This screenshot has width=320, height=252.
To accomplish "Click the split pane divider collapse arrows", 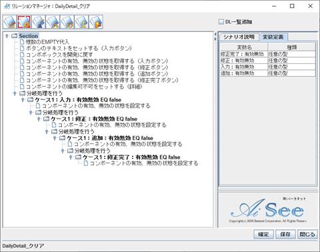I will point(215,37).
